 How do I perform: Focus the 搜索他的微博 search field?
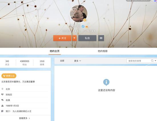pyautogui.click(x=138, y=61)
